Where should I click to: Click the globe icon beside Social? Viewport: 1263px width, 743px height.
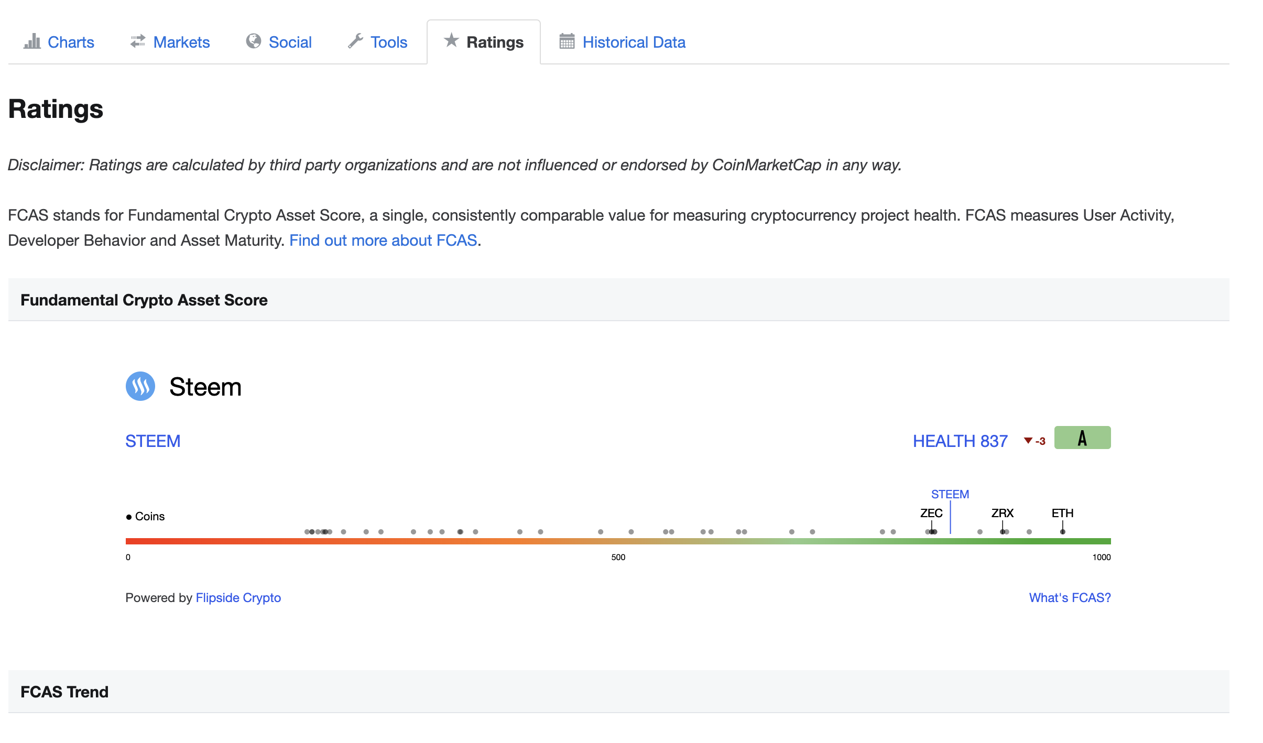point(254,41)
